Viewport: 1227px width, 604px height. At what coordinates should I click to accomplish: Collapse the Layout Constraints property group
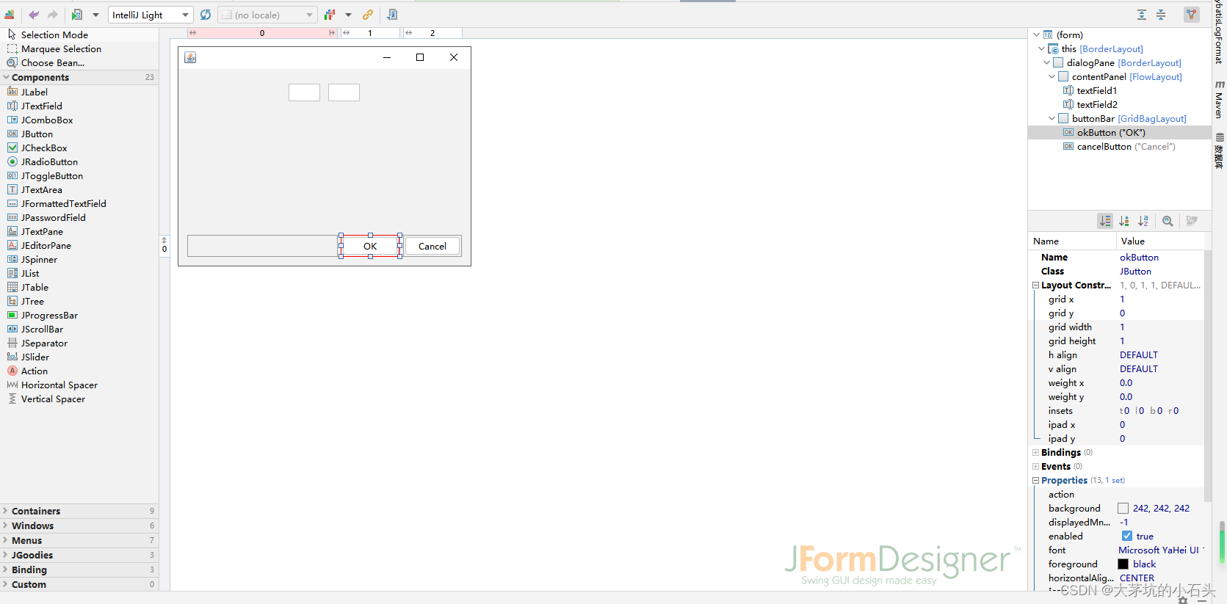(1035, 285)
